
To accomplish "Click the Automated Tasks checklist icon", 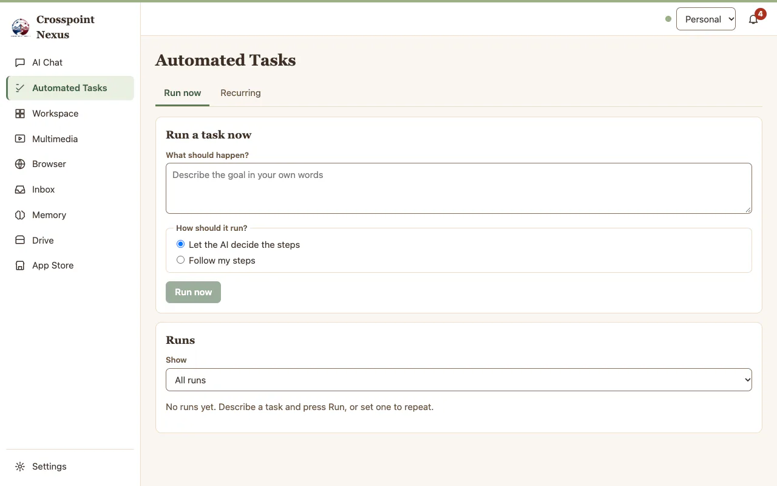I will [x=20, y=88].
